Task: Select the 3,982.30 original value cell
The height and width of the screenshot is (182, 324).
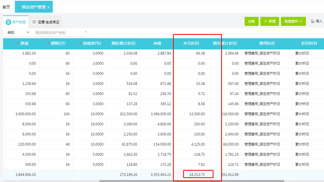Action: 29,53
